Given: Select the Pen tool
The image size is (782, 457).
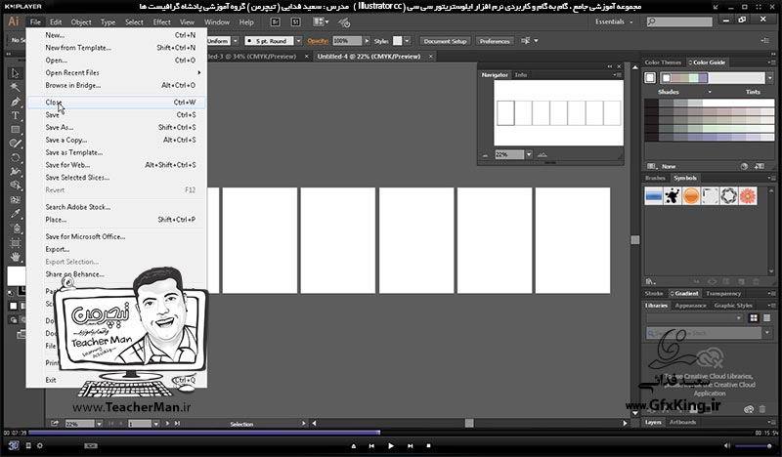Looking at the screenshot, I should click(16, 102).
